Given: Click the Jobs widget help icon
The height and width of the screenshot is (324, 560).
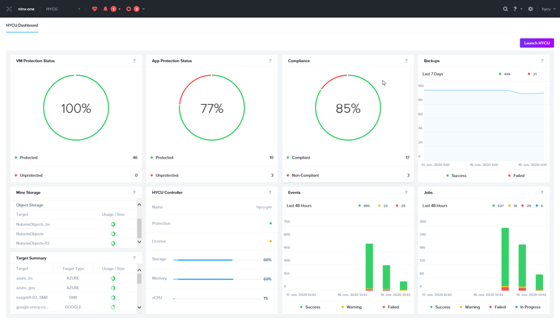Looking at the screenshot, I should point(542,192).
